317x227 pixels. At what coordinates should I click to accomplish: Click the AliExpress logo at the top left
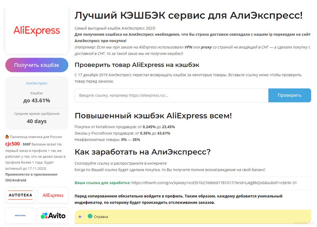pyautogui.click(x=36, y=30)
